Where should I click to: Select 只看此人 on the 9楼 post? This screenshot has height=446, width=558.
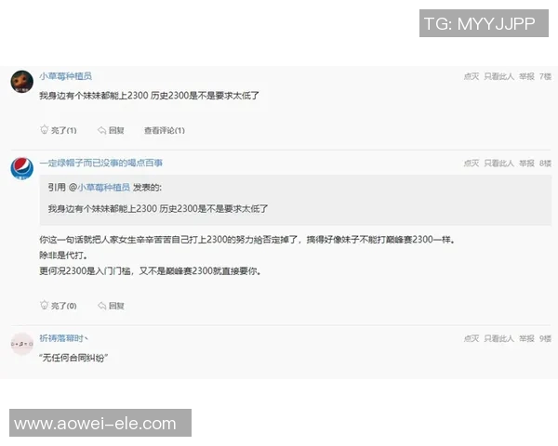coord(498,338)
